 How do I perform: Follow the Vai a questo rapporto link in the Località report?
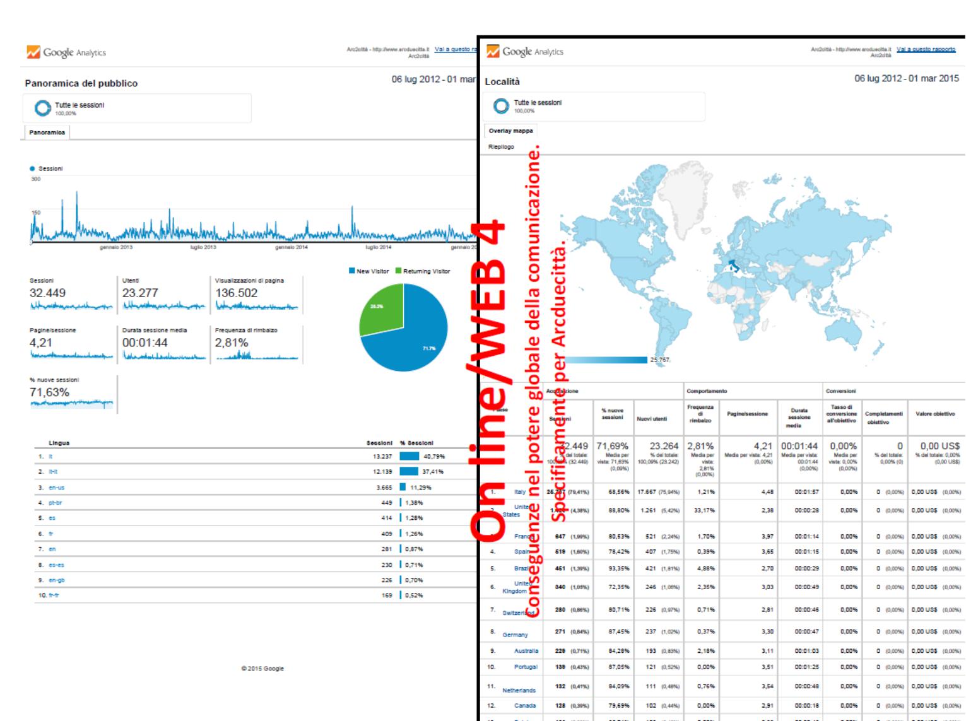click(926, 49)
